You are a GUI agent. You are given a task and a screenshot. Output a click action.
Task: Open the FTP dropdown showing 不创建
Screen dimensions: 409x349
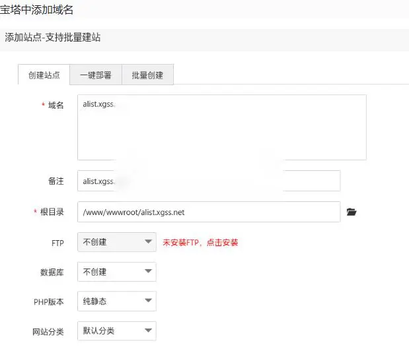click(x=117, y=242)
